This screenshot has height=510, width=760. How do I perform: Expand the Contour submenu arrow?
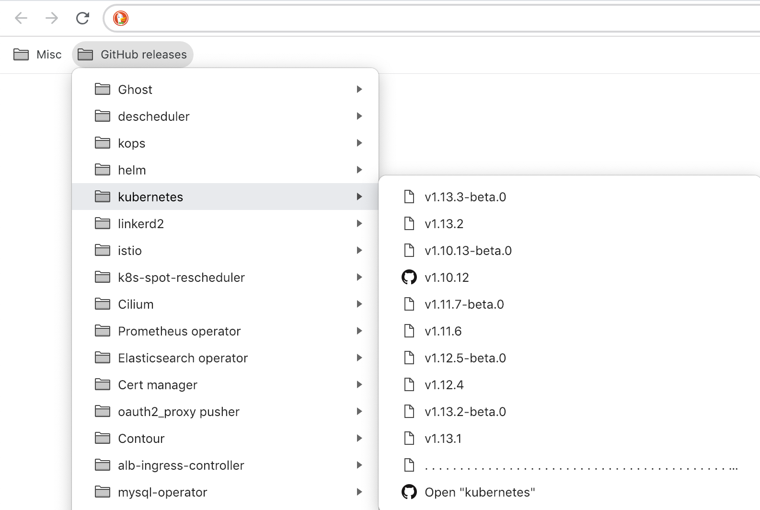click(359, 438)
